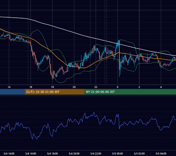The height and width of the screenshot is (156, 176).
Task: Click the 0 hour axis label
Action: [118, 87]
